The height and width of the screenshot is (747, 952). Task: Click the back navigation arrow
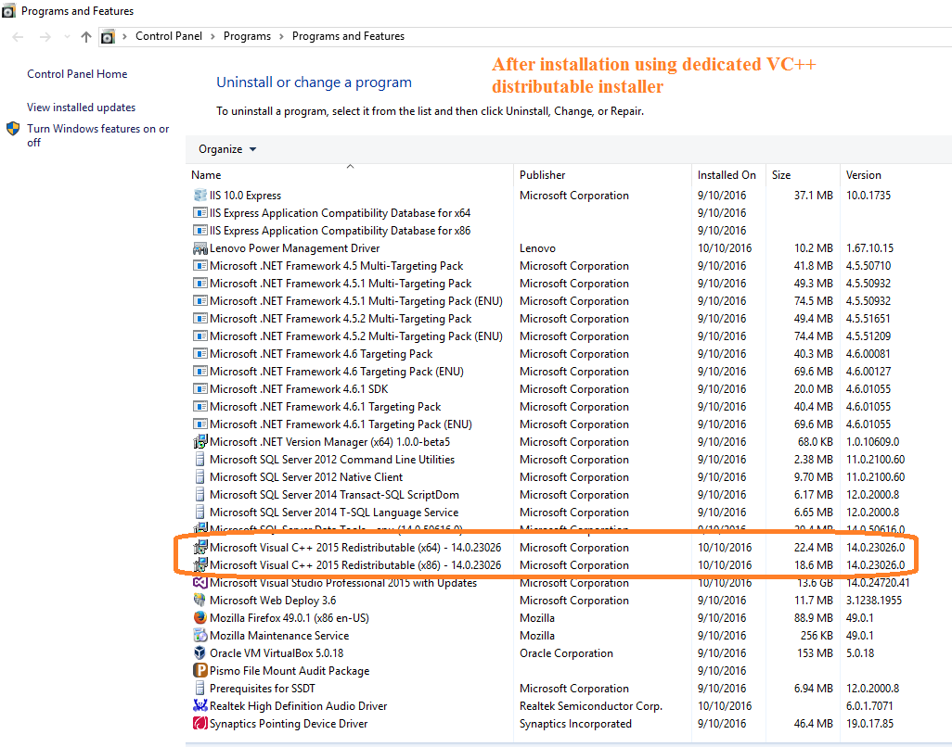[17, 36]
